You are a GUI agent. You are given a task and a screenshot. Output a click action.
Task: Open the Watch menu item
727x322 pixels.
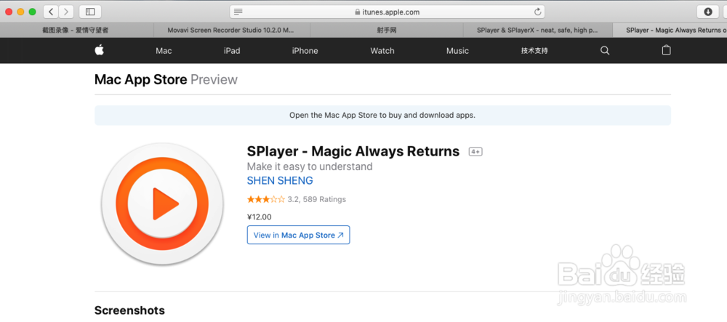pyautogui.click(x=382, y=50)
